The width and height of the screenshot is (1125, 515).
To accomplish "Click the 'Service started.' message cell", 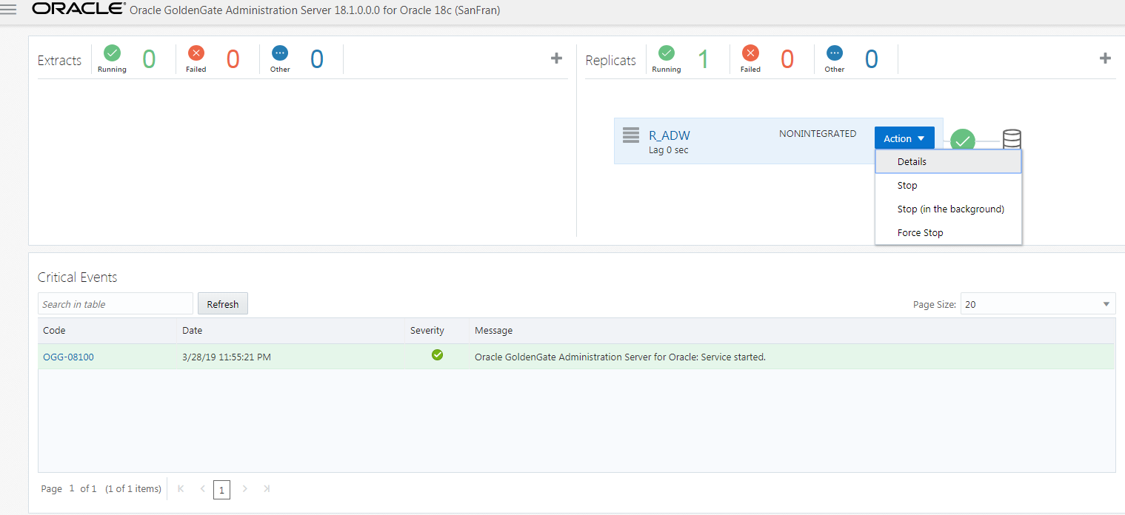I will tap(620, 357).
